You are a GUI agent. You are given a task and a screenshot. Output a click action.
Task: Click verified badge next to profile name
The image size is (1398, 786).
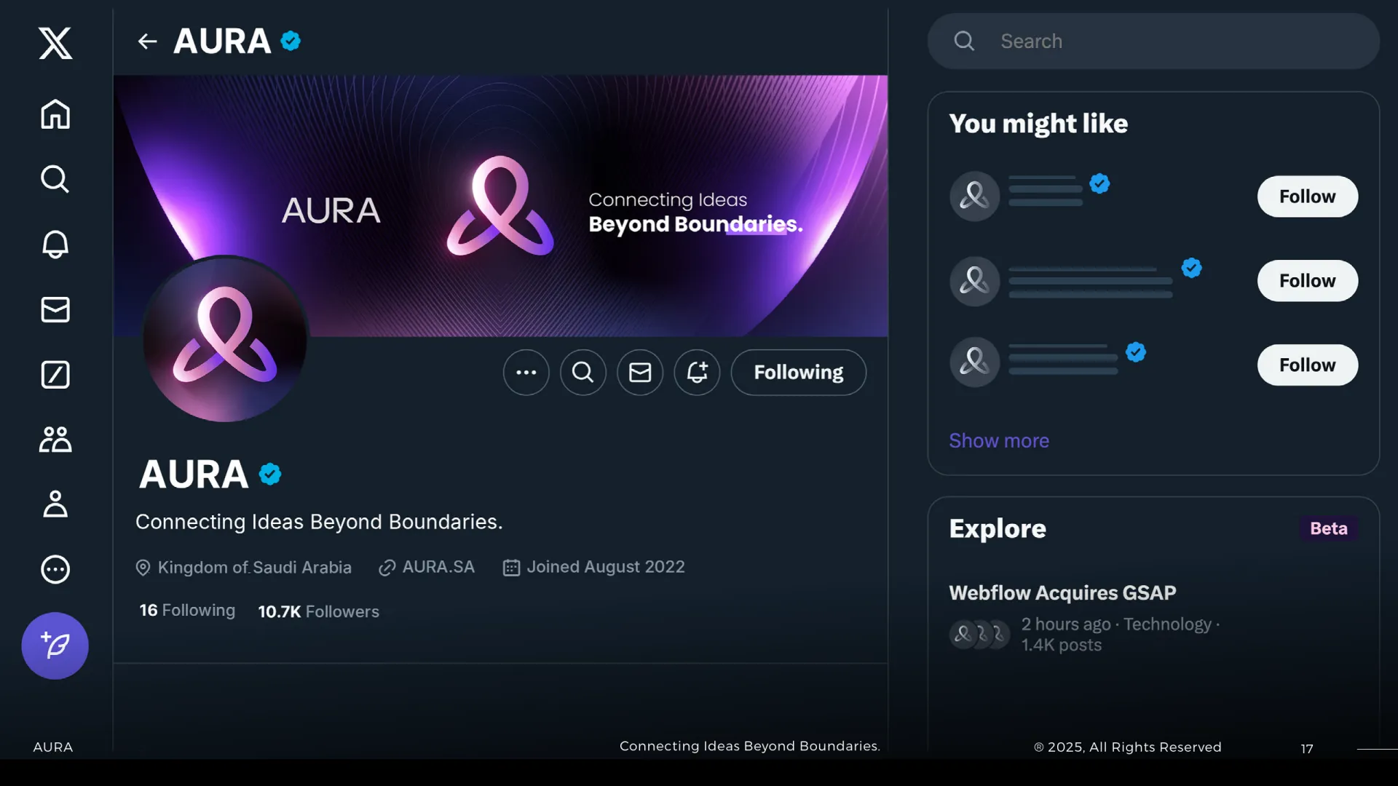click(270, 475)
